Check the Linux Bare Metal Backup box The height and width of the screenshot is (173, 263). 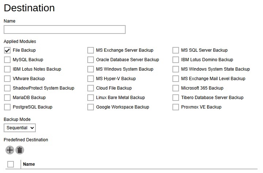[91, 98]
